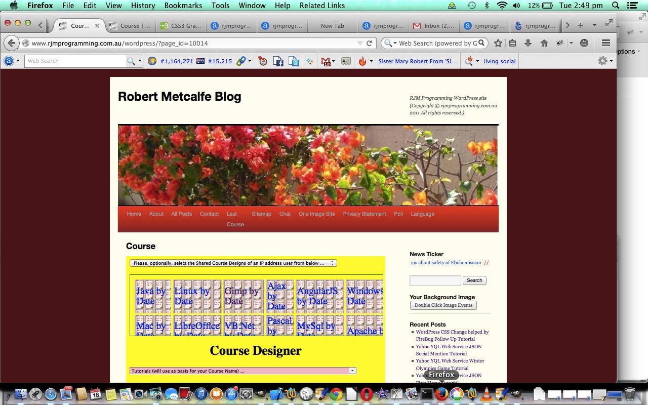Image resolution: width=648 pixels, height=405 pixels.
Task: Open Google Chrome from the Dock
Action: (x=336, y=393)
